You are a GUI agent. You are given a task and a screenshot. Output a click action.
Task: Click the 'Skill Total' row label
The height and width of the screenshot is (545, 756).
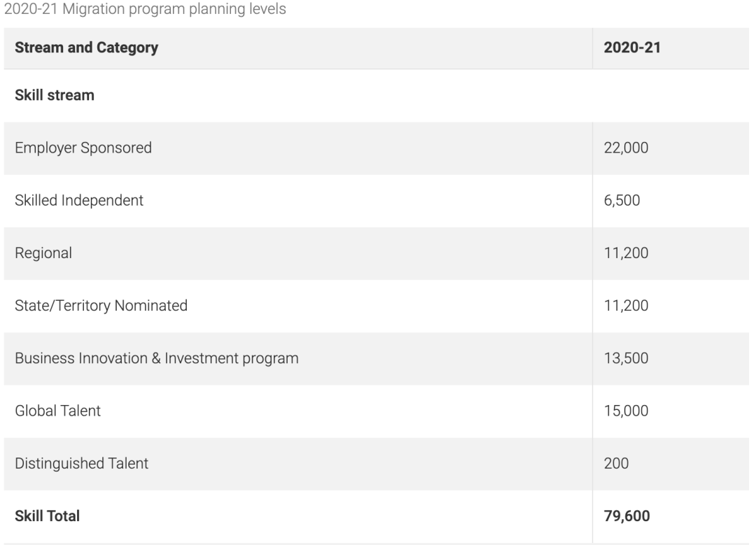click(x=48, y=516)
